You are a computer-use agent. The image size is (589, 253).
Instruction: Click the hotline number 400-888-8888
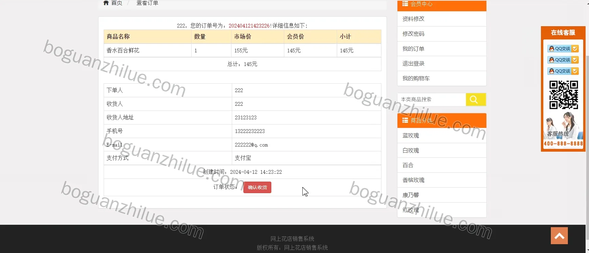[563, 144]
